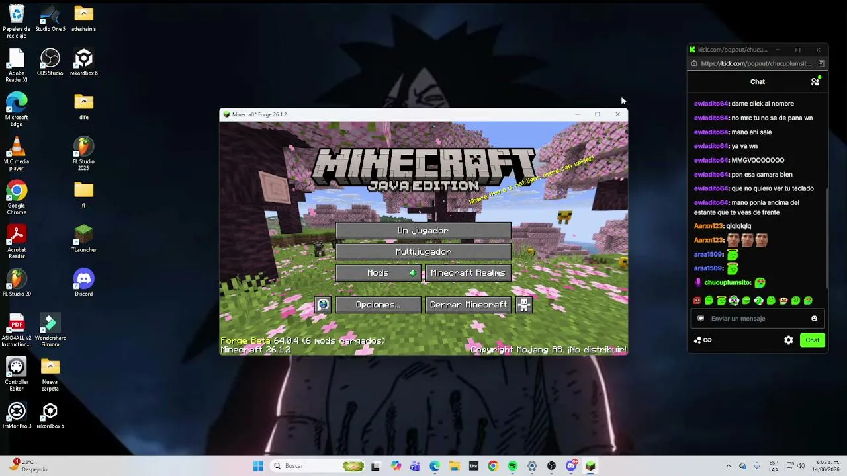This screenshot has height=476, width=847.
Task: Open Opciones in Minecraft menu
Action: pyautogui.click(x=379, y=305)
